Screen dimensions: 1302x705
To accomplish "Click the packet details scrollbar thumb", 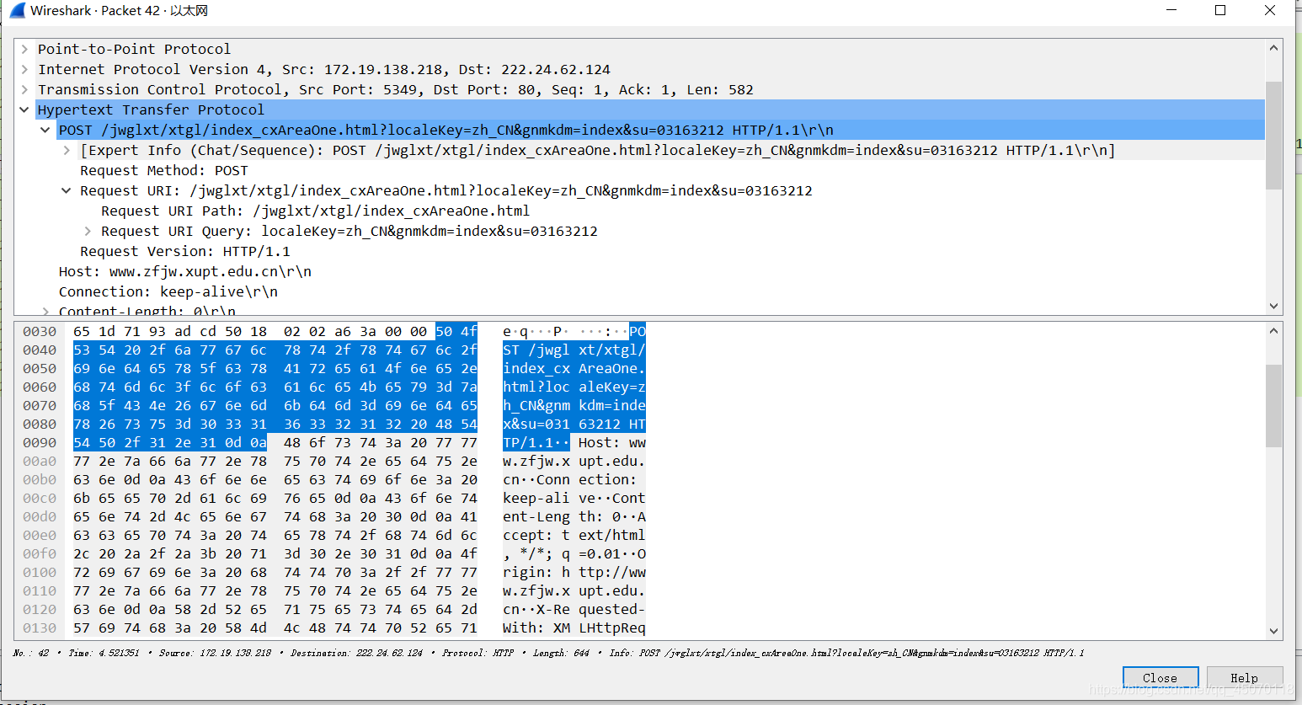I will click(x=1273, y=135).
